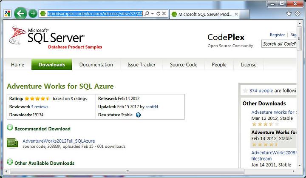Click the Released: Feb 14 2012 text
The width and height of the screenshot is (306, 178).
[x=119, y=99]
